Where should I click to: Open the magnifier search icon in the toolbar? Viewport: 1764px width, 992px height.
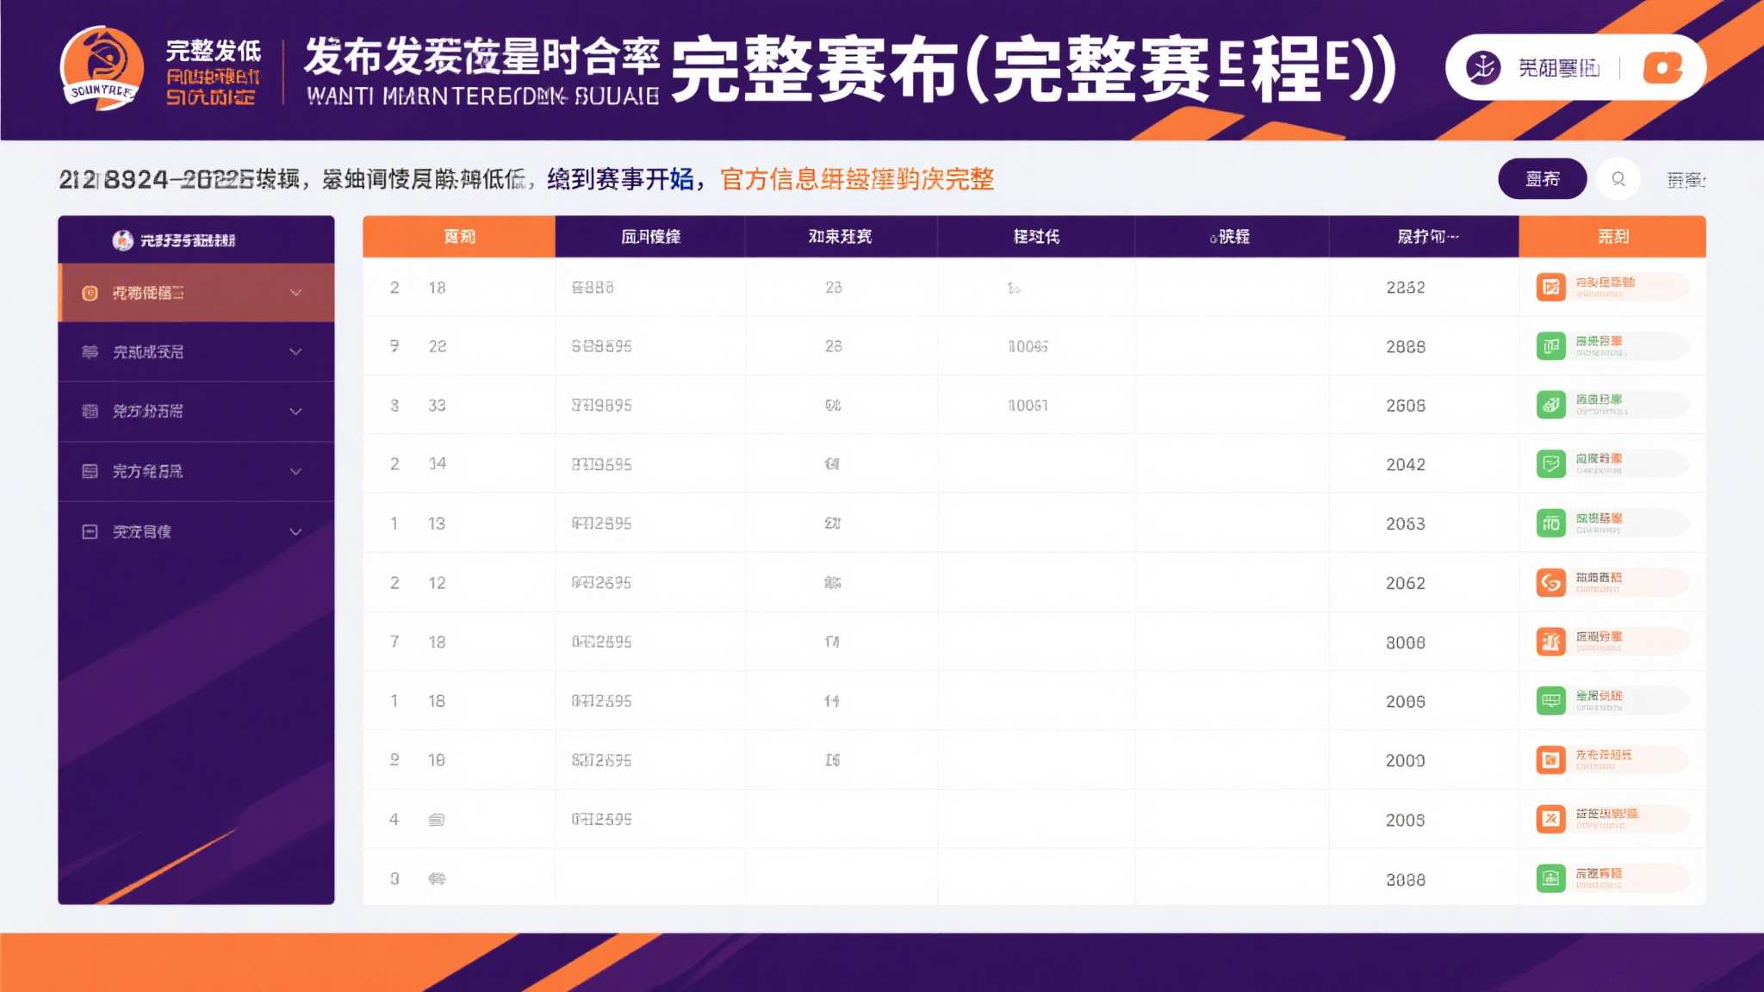tap(1618, 179)
